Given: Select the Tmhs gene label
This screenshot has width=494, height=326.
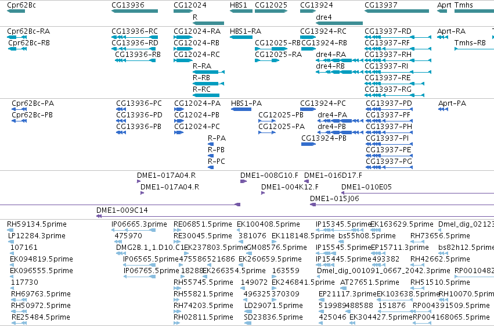Looking at the screenshot, I should [x=463, y=5].
